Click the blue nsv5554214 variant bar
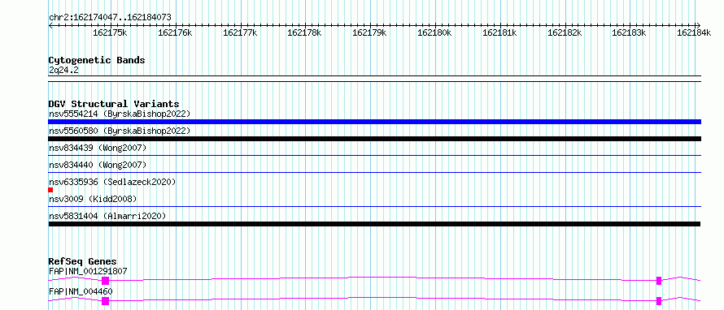Image resolution: width=724 pixels, height=310 pixels. [x=374, y=122]
